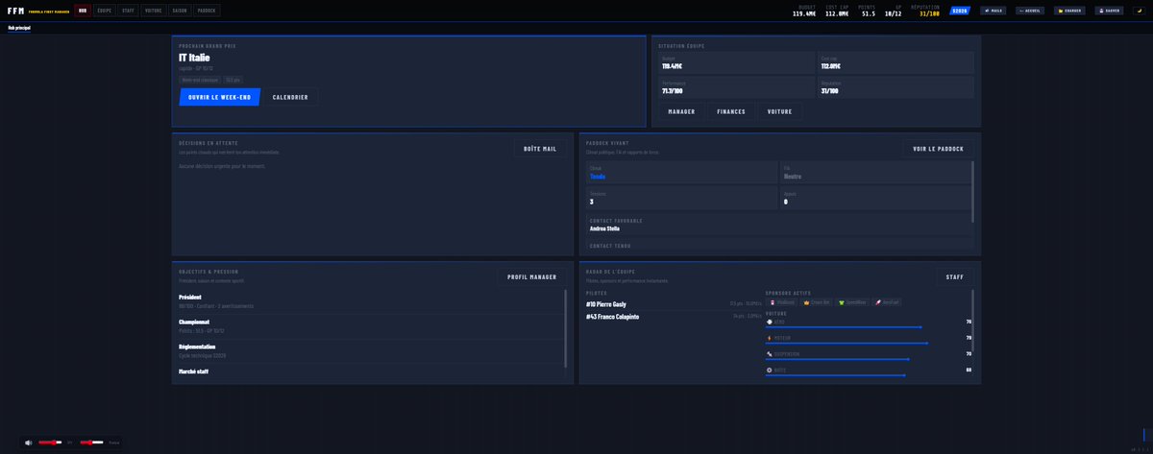Switch to the Staff navigation tab

point(128,11)
